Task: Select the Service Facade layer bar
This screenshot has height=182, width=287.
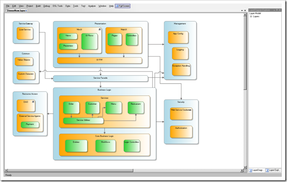Action: (100, 78)
